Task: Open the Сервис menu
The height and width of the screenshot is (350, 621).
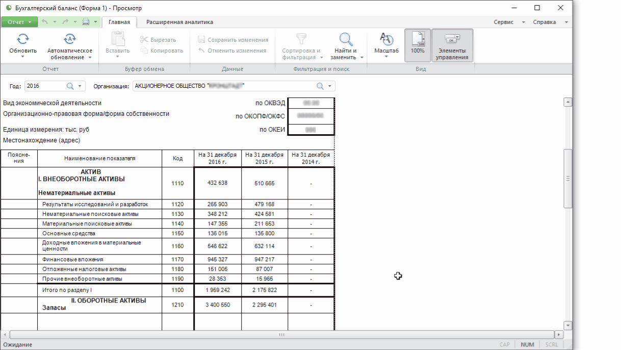Action: (508, 22)
